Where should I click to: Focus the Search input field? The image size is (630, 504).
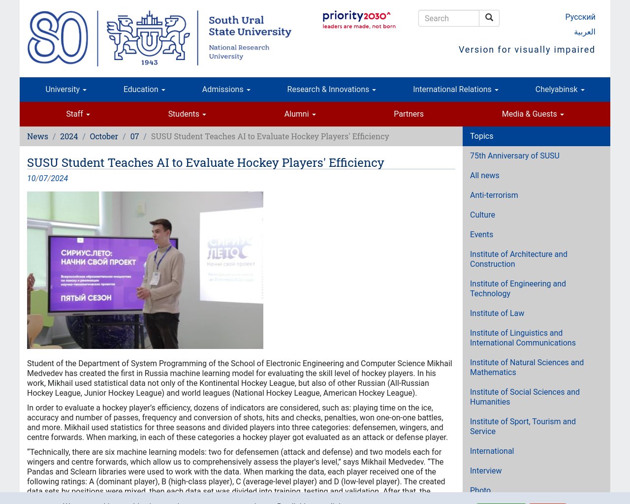click(449, 18)
